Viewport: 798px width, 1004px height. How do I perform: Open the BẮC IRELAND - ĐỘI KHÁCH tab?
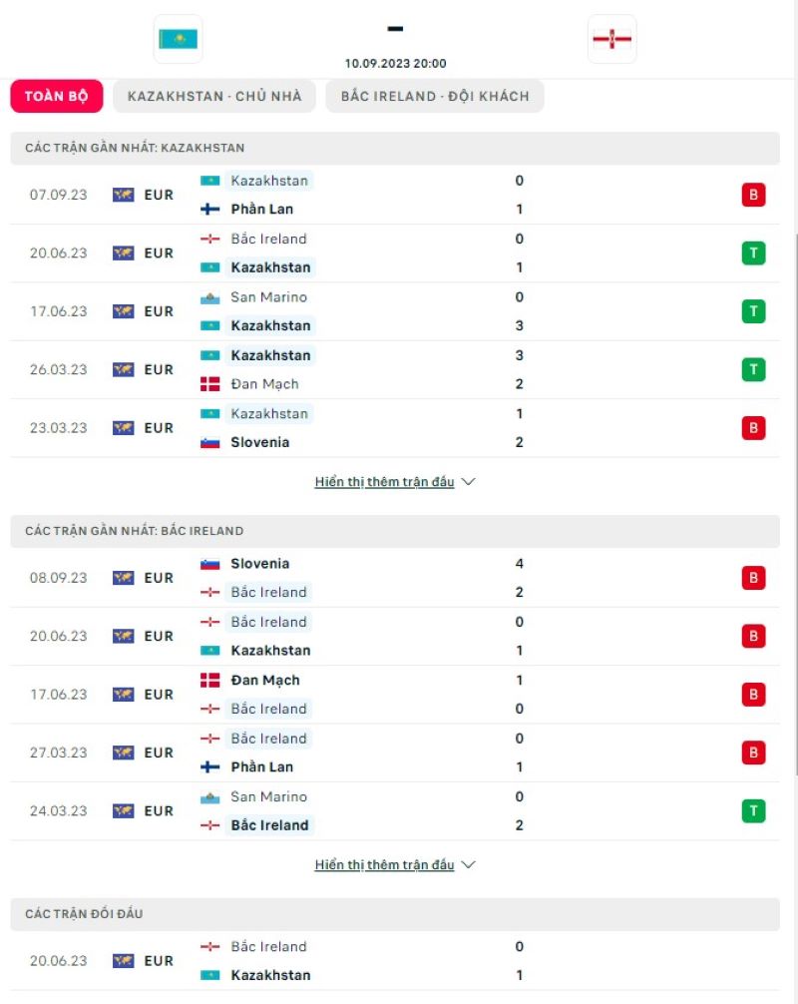point(433,96)
